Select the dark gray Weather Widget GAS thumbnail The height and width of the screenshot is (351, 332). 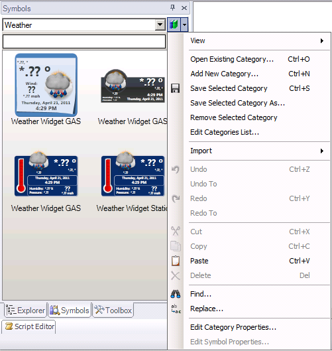click(x=133, y=86)
